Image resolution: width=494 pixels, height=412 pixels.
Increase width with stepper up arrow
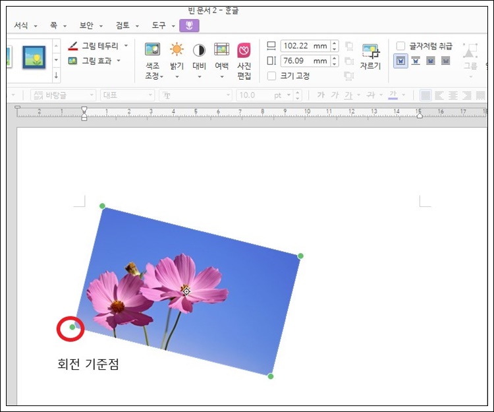coord(335,44)
